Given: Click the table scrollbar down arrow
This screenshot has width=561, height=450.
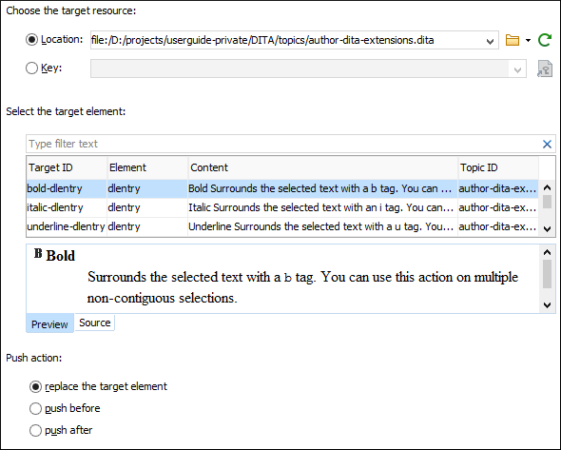Looking at the screenshot, I should (547, 228).
